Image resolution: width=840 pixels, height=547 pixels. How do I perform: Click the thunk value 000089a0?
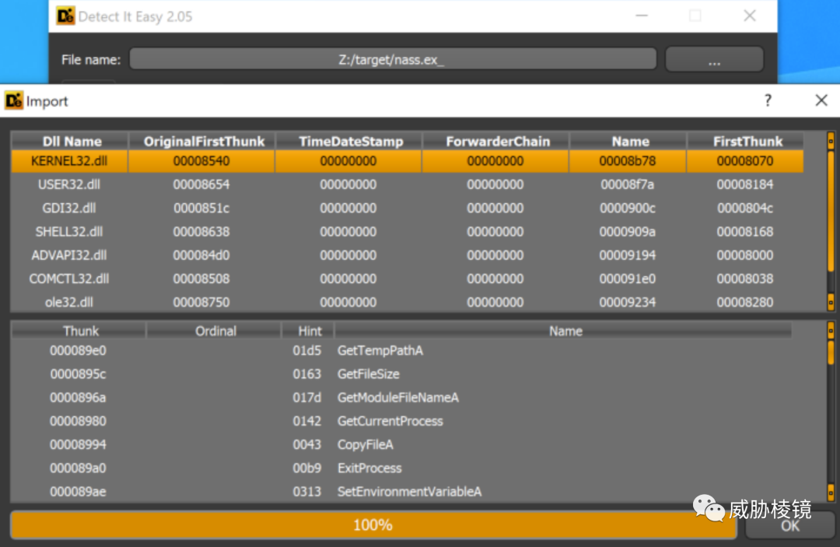(79, 468)
